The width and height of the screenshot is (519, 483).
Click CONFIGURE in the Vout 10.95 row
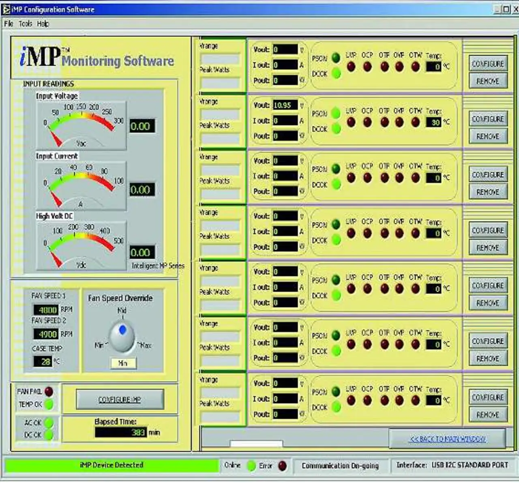[488, 119]
